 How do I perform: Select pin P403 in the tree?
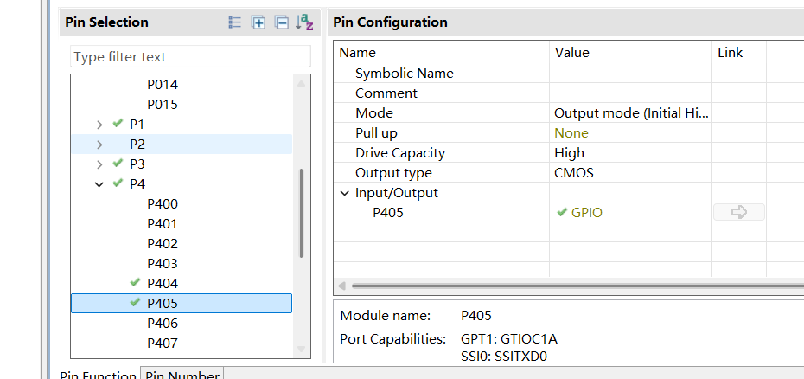(163, 263)
